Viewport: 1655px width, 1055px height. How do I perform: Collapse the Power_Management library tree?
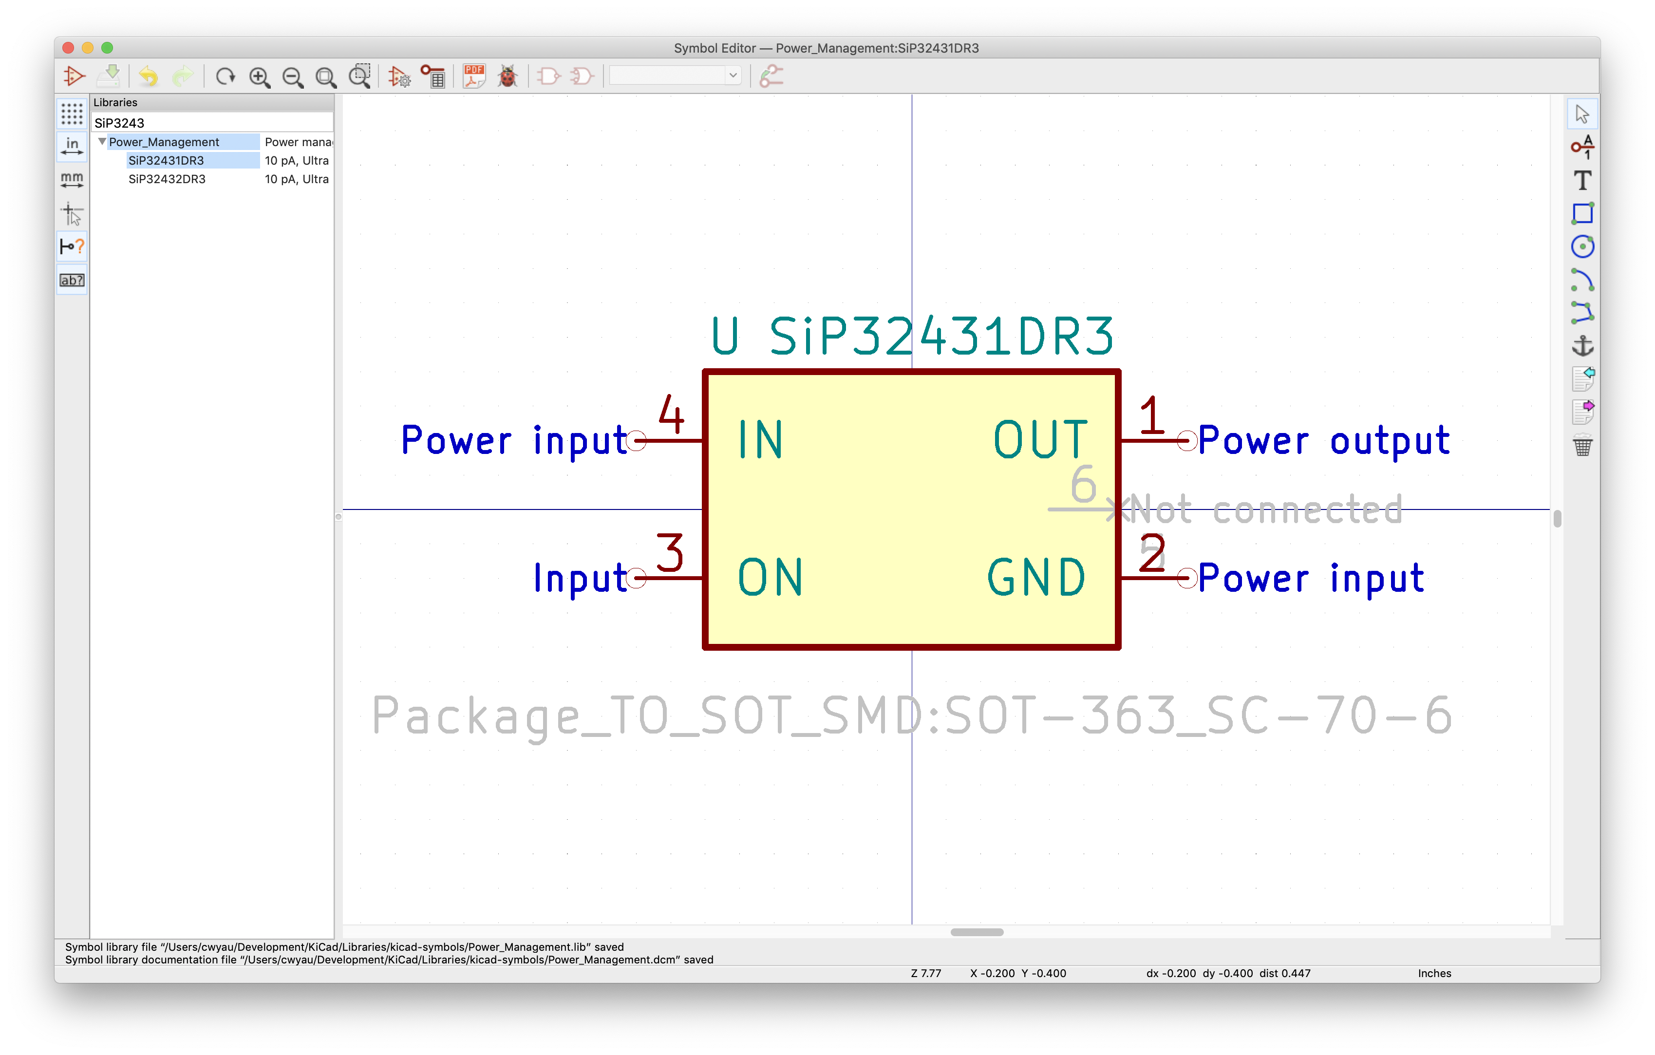point(102,142)
